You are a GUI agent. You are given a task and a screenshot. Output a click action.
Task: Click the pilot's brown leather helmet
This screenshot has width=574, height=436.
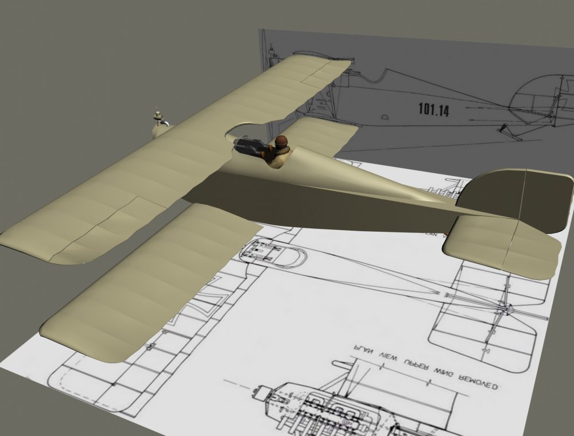point(281,140)
